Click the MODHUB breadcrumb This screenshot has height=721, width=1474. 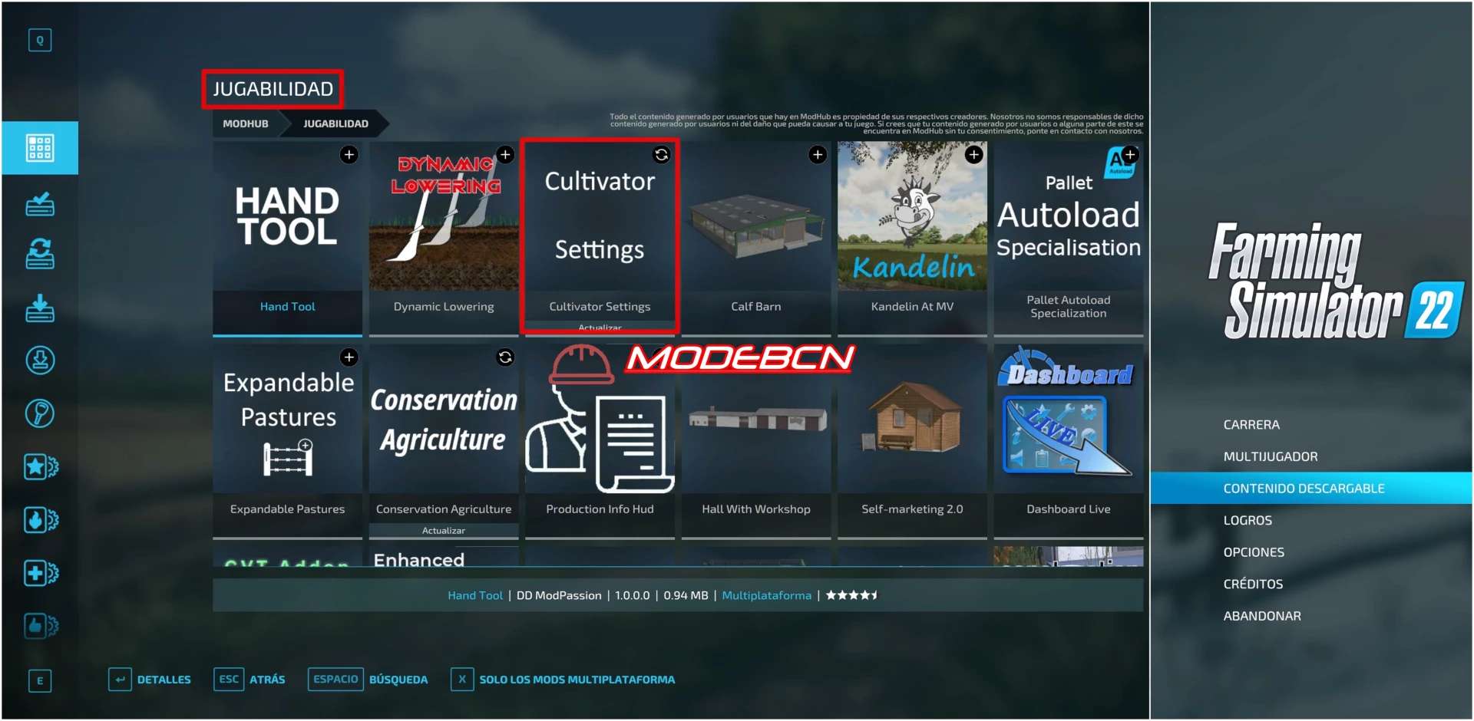click(246, 123)
